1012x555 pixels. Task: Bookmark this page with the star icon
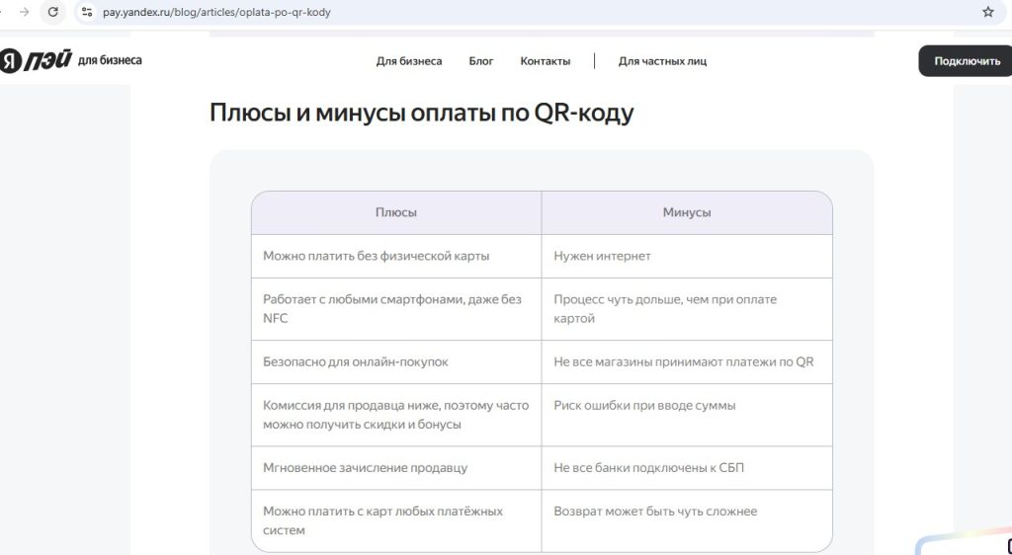988,12
